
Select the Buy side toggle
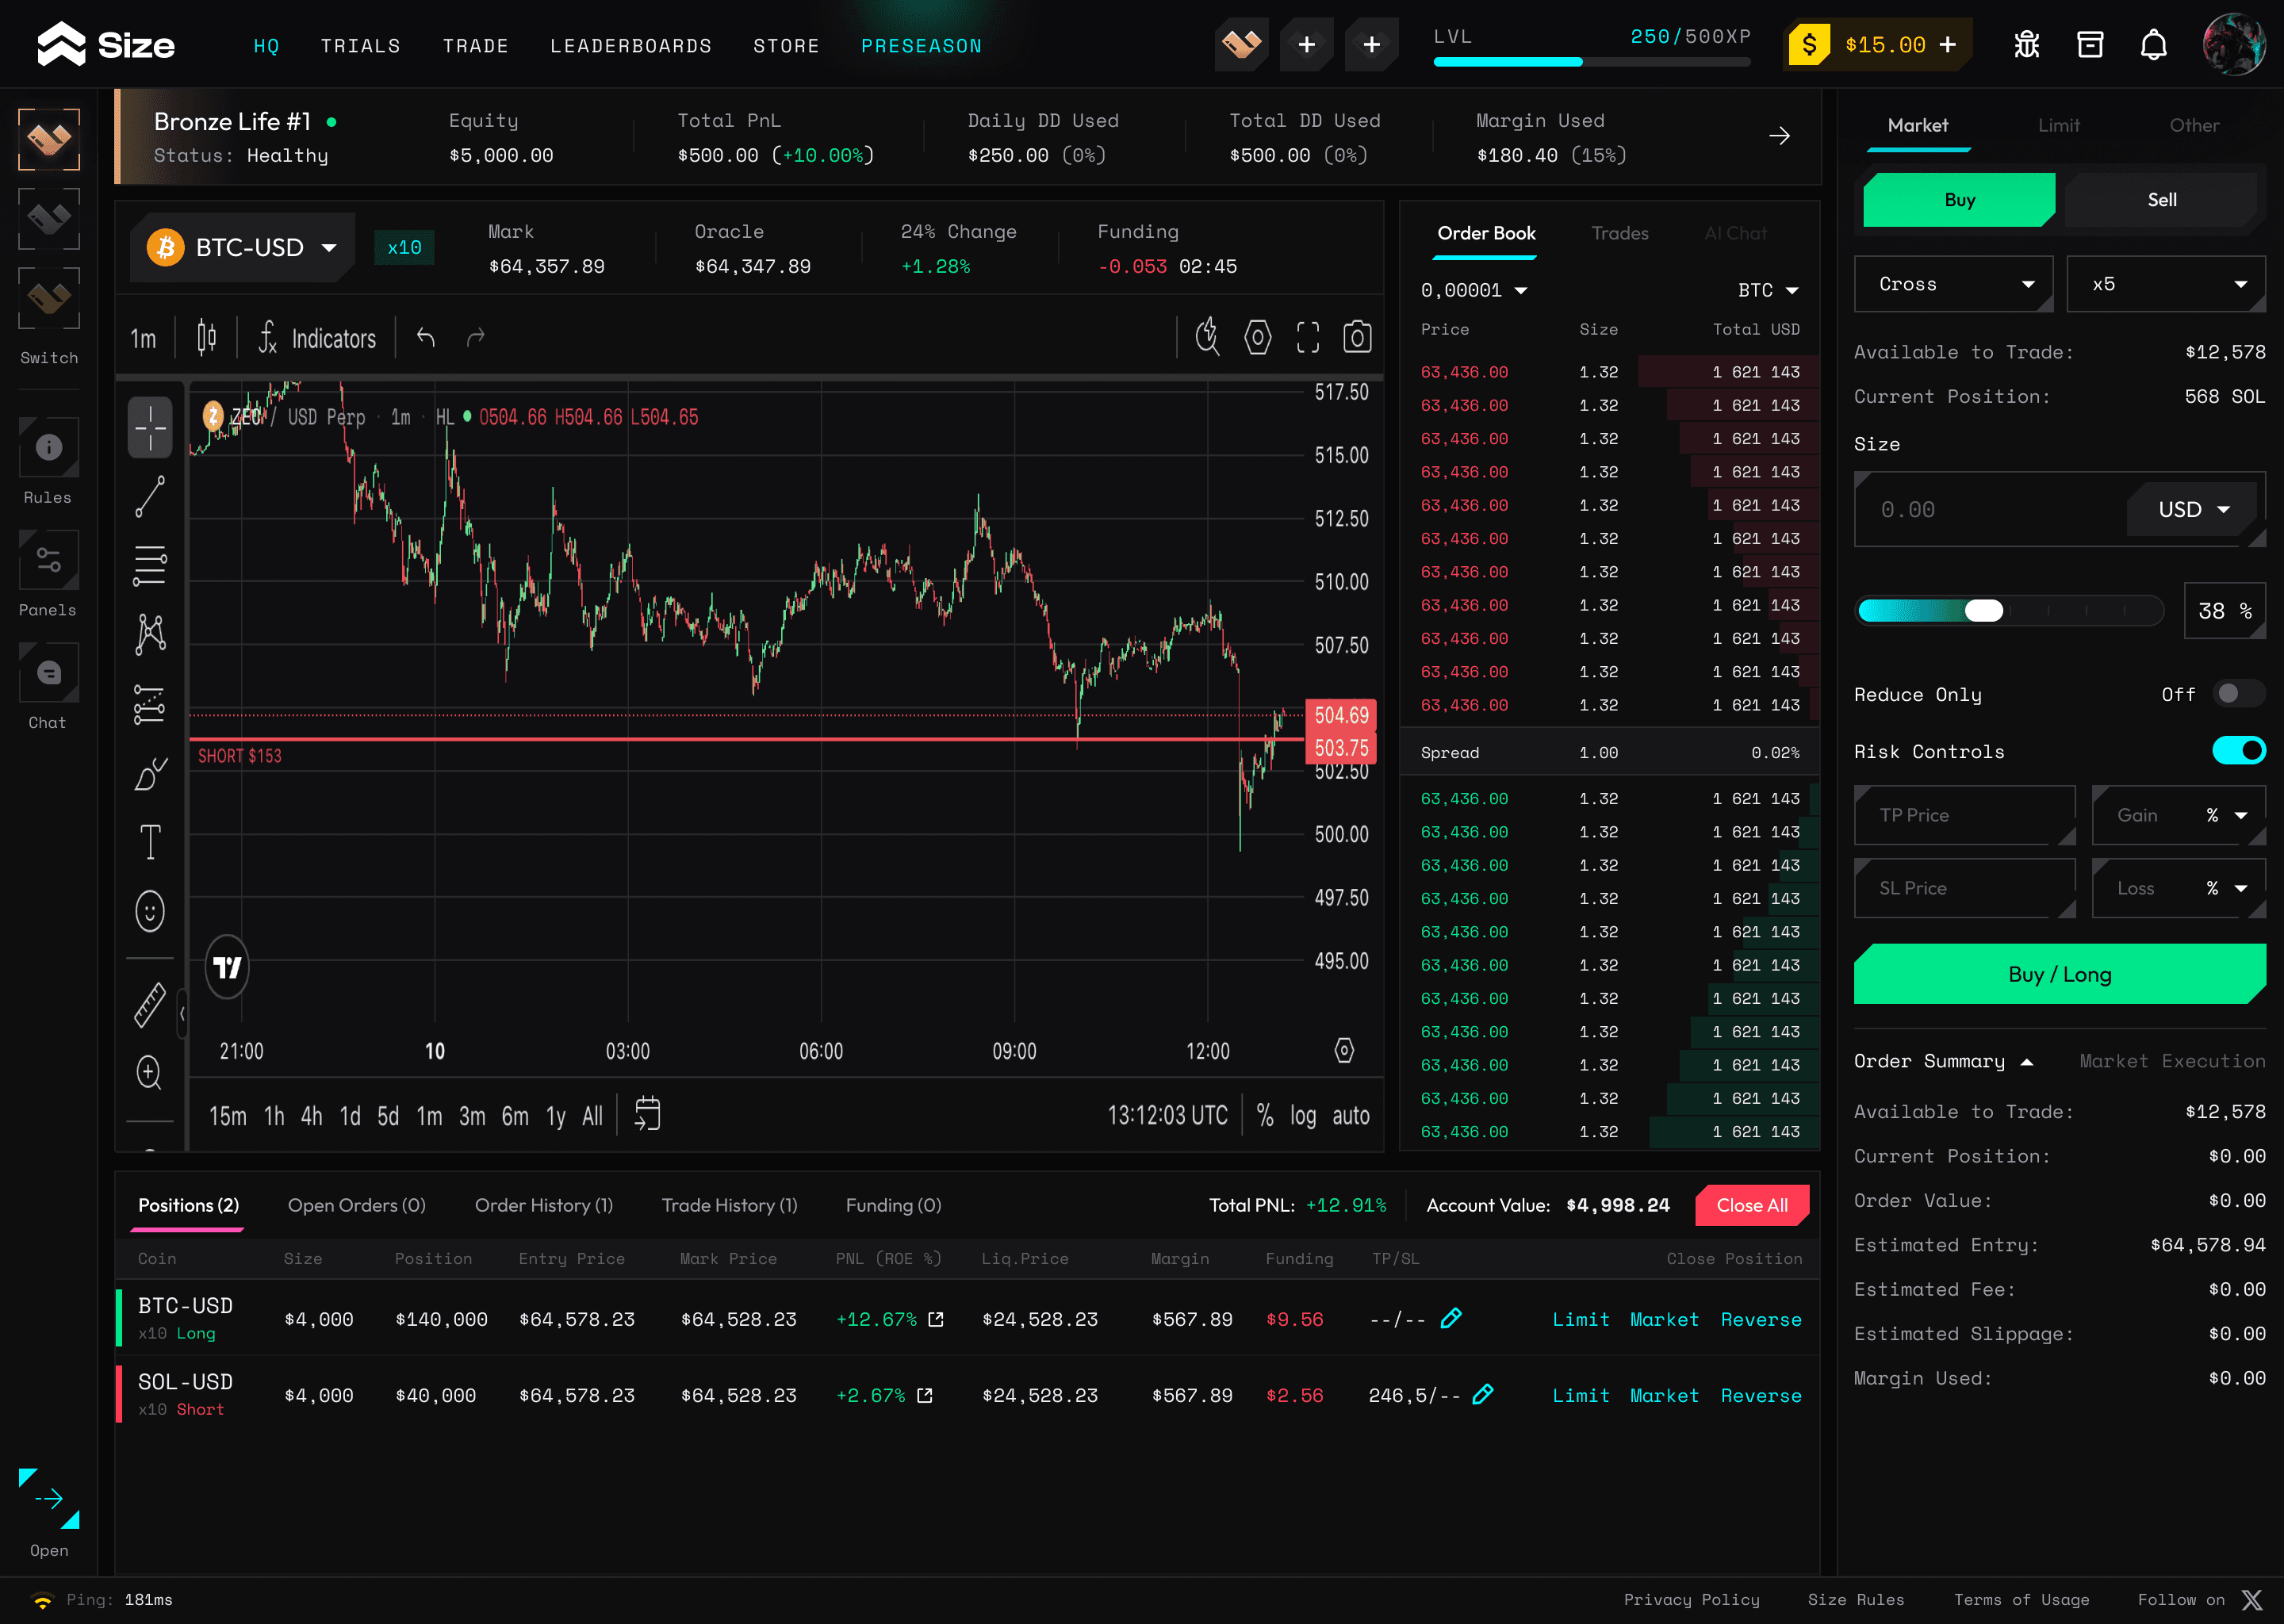tap(1958, 200)
